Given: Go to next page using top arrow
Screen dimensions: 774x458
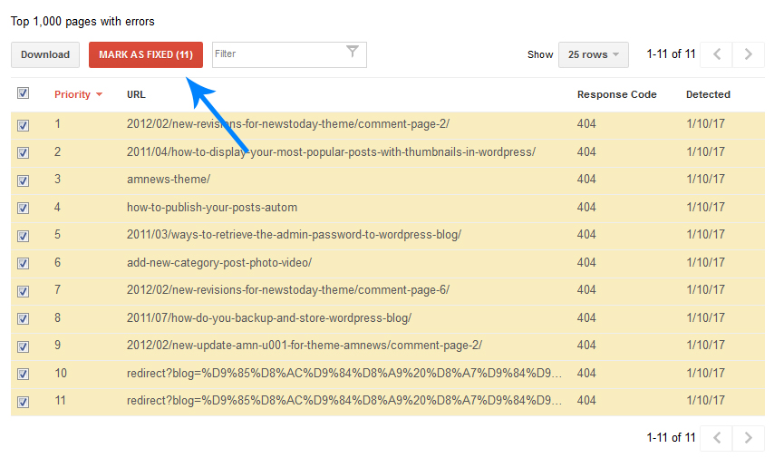Looking at the screenshot, I should pyautogui.click(x=749, y=54).
